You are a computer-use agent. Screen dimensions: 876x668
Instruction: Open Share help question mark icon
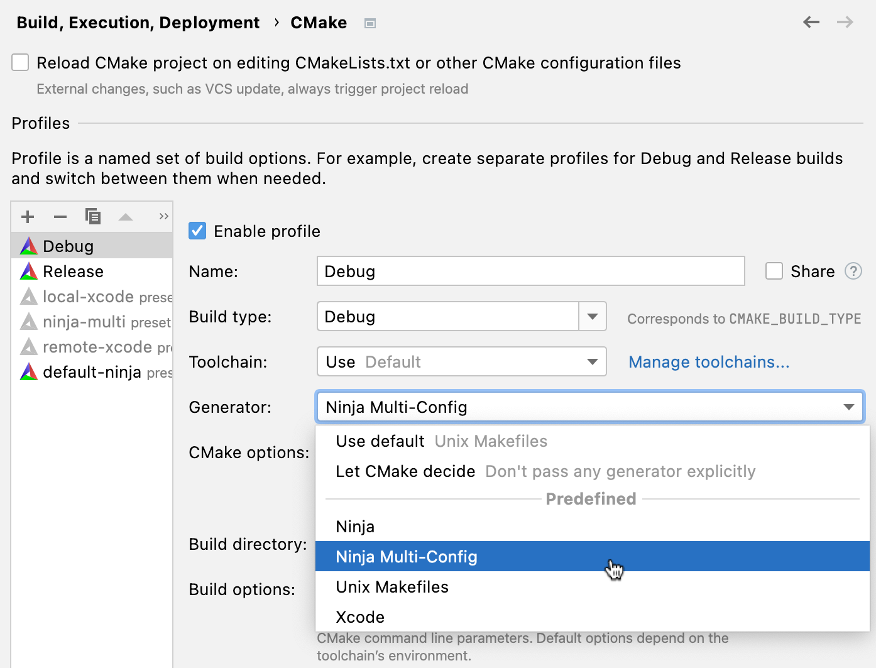click(x=853, y=271)
